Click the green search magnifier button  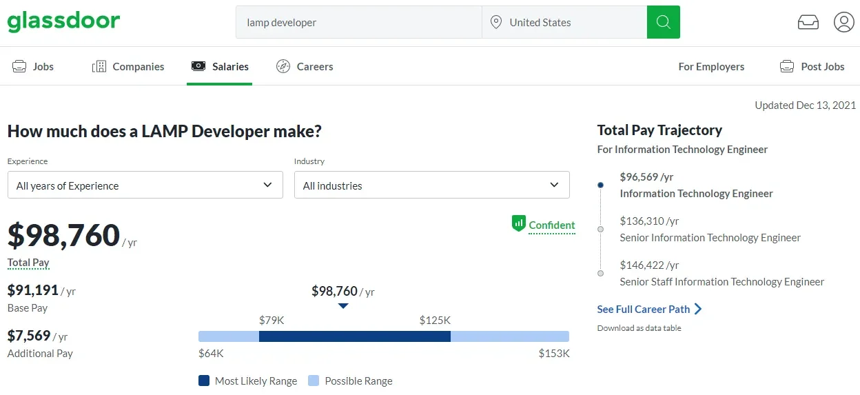tap(663, 22)
